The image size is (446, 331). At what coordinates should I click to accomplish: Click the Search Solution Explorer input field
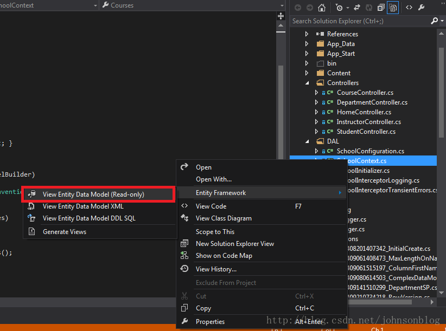point(358,21)
